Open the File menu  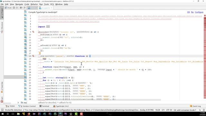pyautogui.click(x=2, y=4)
